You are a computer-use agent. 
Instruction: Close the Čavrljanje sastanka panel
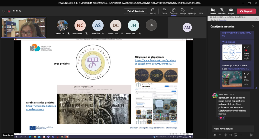point(254,27)
